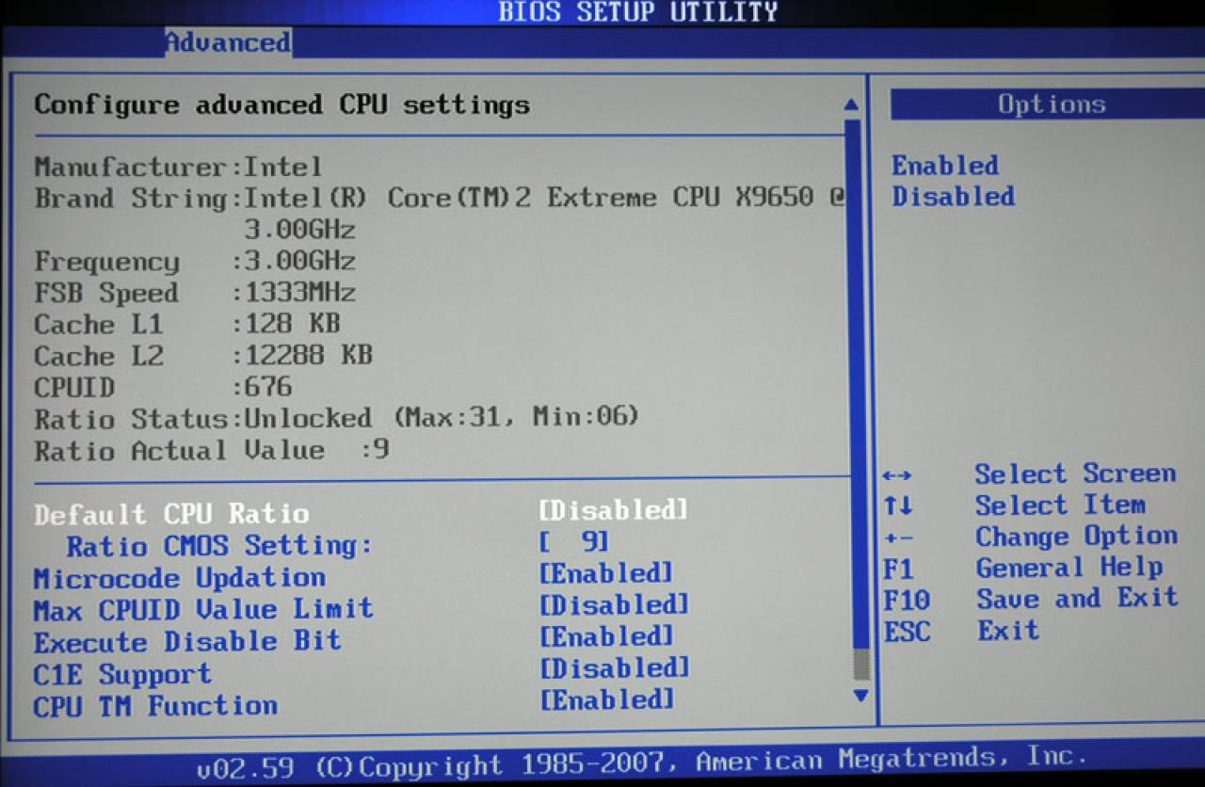
Task: Click the BIOS SETUP UTILITY title
Action: [x=638, y=12]
